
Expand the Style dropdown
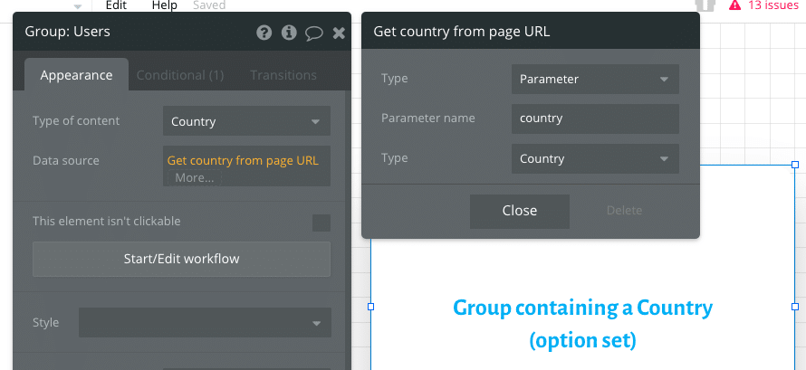205,323
